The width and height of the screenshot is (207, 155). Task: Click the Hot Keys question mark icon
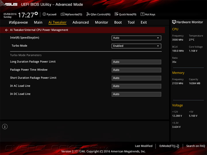tap(142, 14)
